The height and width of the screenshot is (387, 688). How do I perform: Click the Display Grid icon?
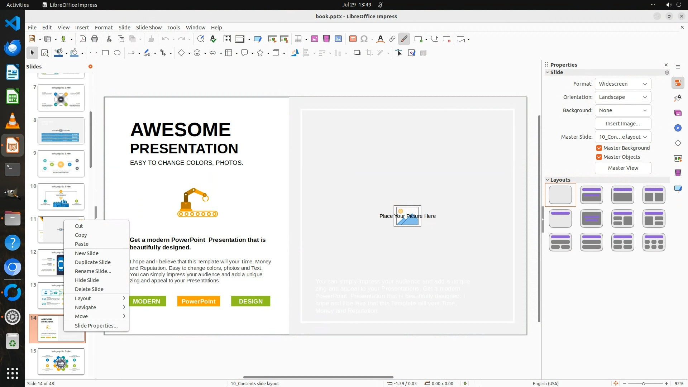(227, 39)
